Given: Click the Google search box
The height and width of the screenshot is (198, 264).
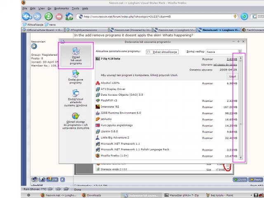Looking at the screenshot, I should point(257,16).
